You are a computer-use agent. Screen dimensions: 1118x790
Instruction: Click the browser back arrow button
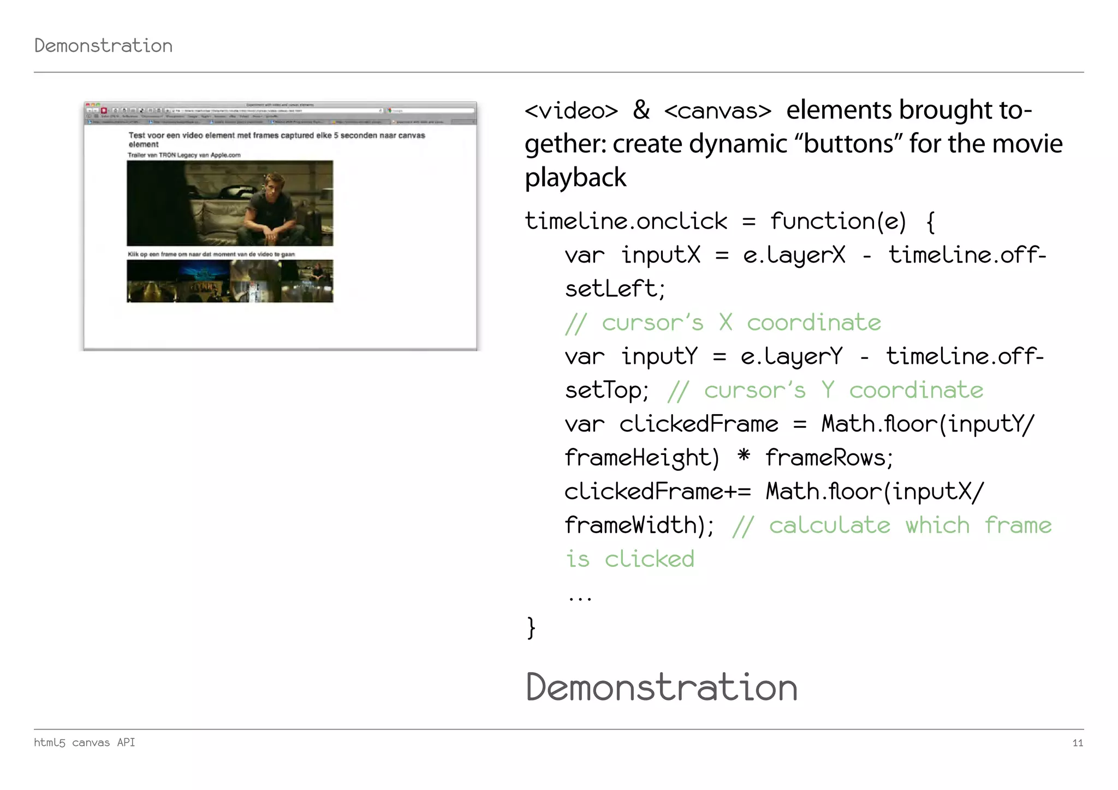click(89, 110)
